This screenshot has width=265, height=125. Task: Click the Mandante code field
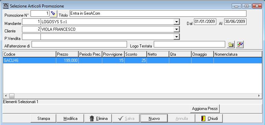point(32,22)
